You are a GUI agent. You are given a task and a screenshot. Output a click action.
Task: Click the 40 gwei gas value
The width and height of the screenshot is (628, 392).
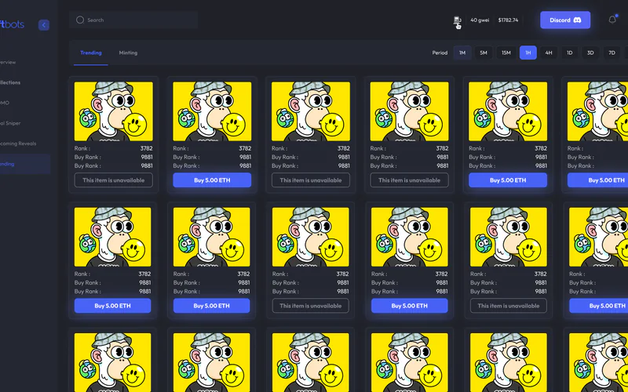click(x=480, y=20)
